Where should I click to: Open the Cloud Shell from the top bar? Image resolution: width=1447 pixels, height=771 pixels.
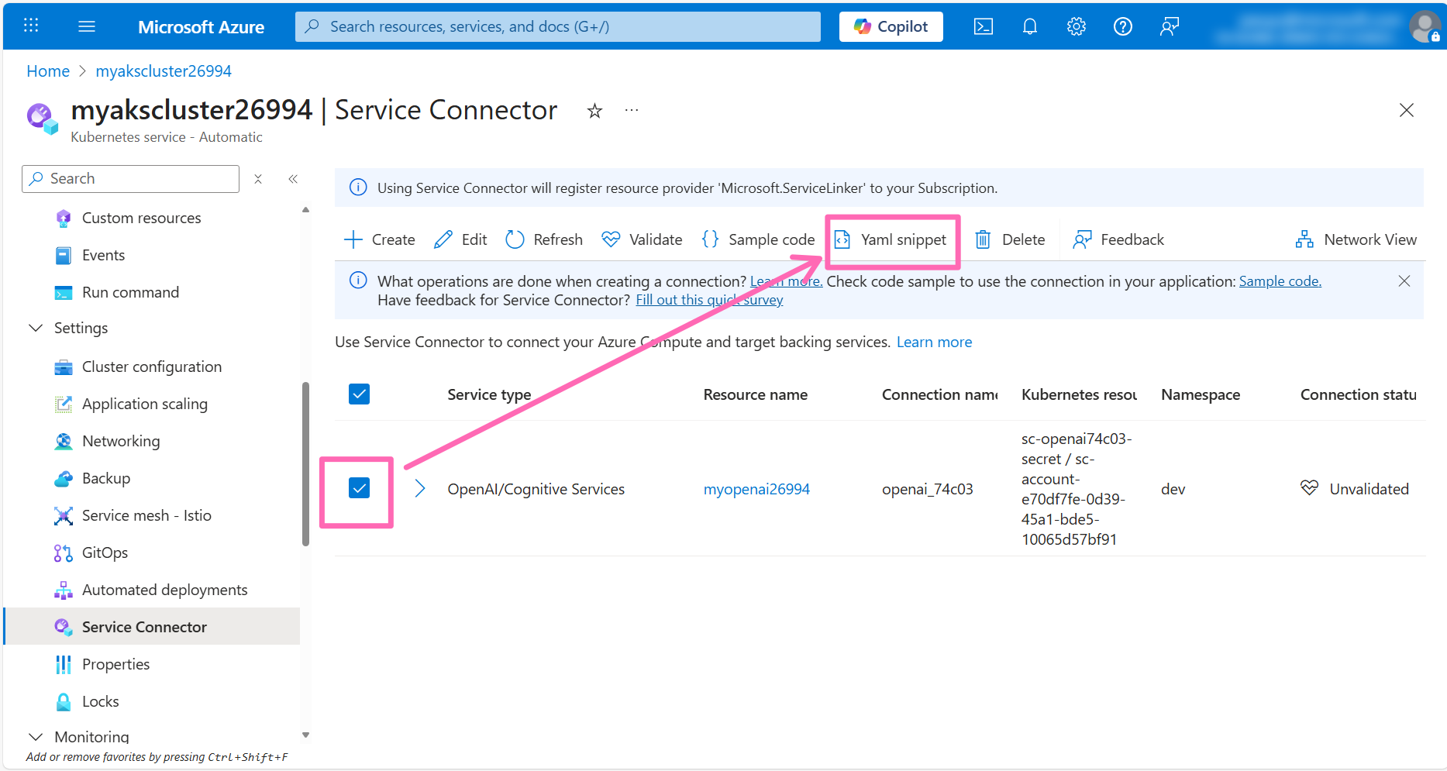(x=983, y=26)
